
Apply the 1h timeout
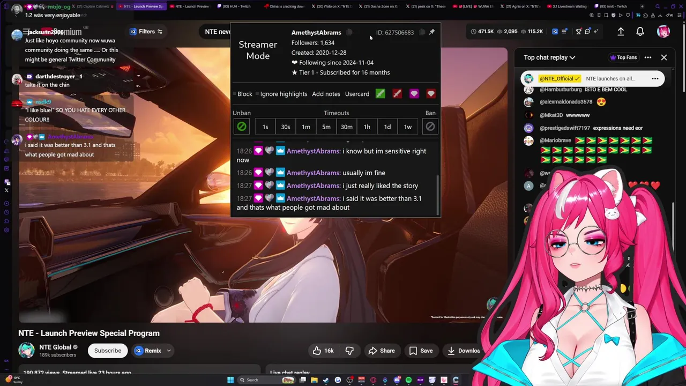click(367, 127)
